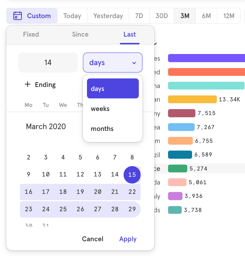The width and height of the screenshot is (245, 256).
Task: Switch range to 30D
Action: [162, 16]
